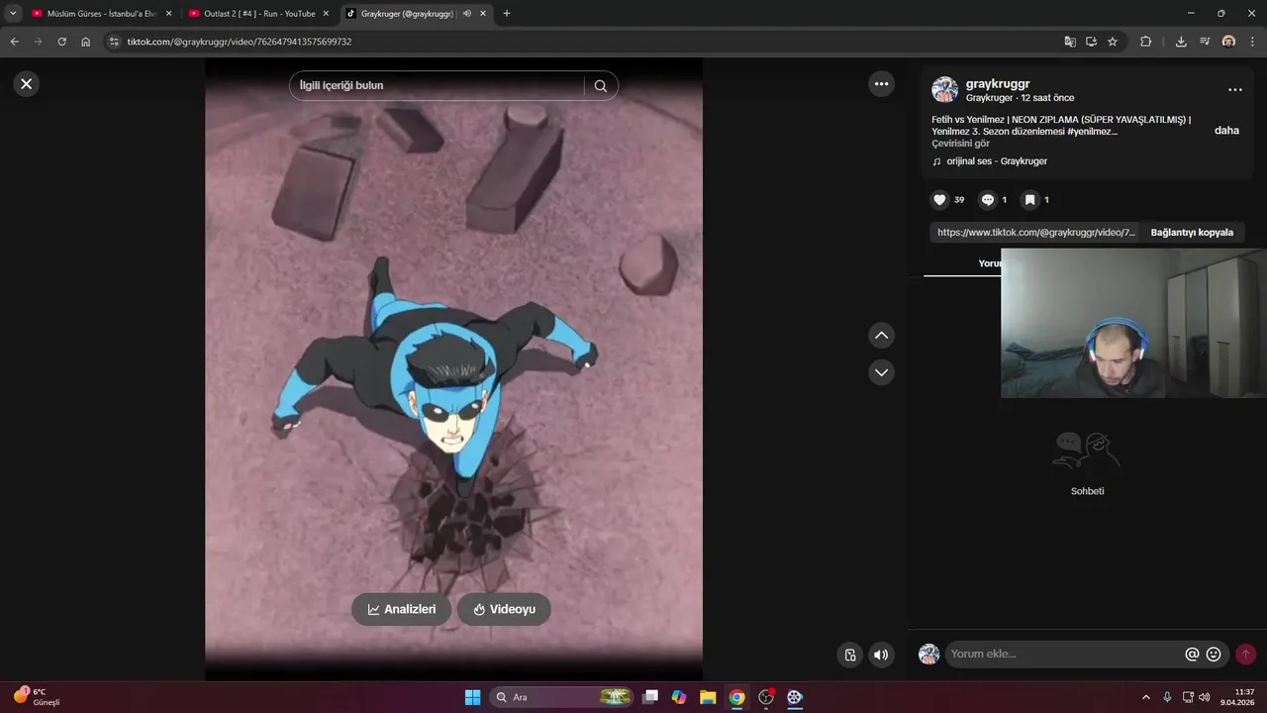Post comment with the red arrow button
Image resolution: width=1267 pixels, height=713 pixels.
(x=1245, y=654)
